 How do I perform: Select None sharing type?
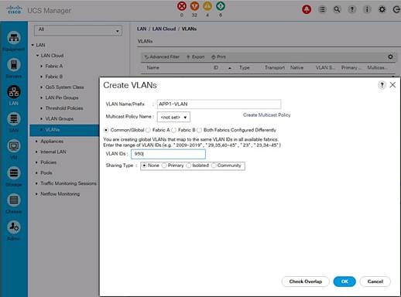pos(145,166)
